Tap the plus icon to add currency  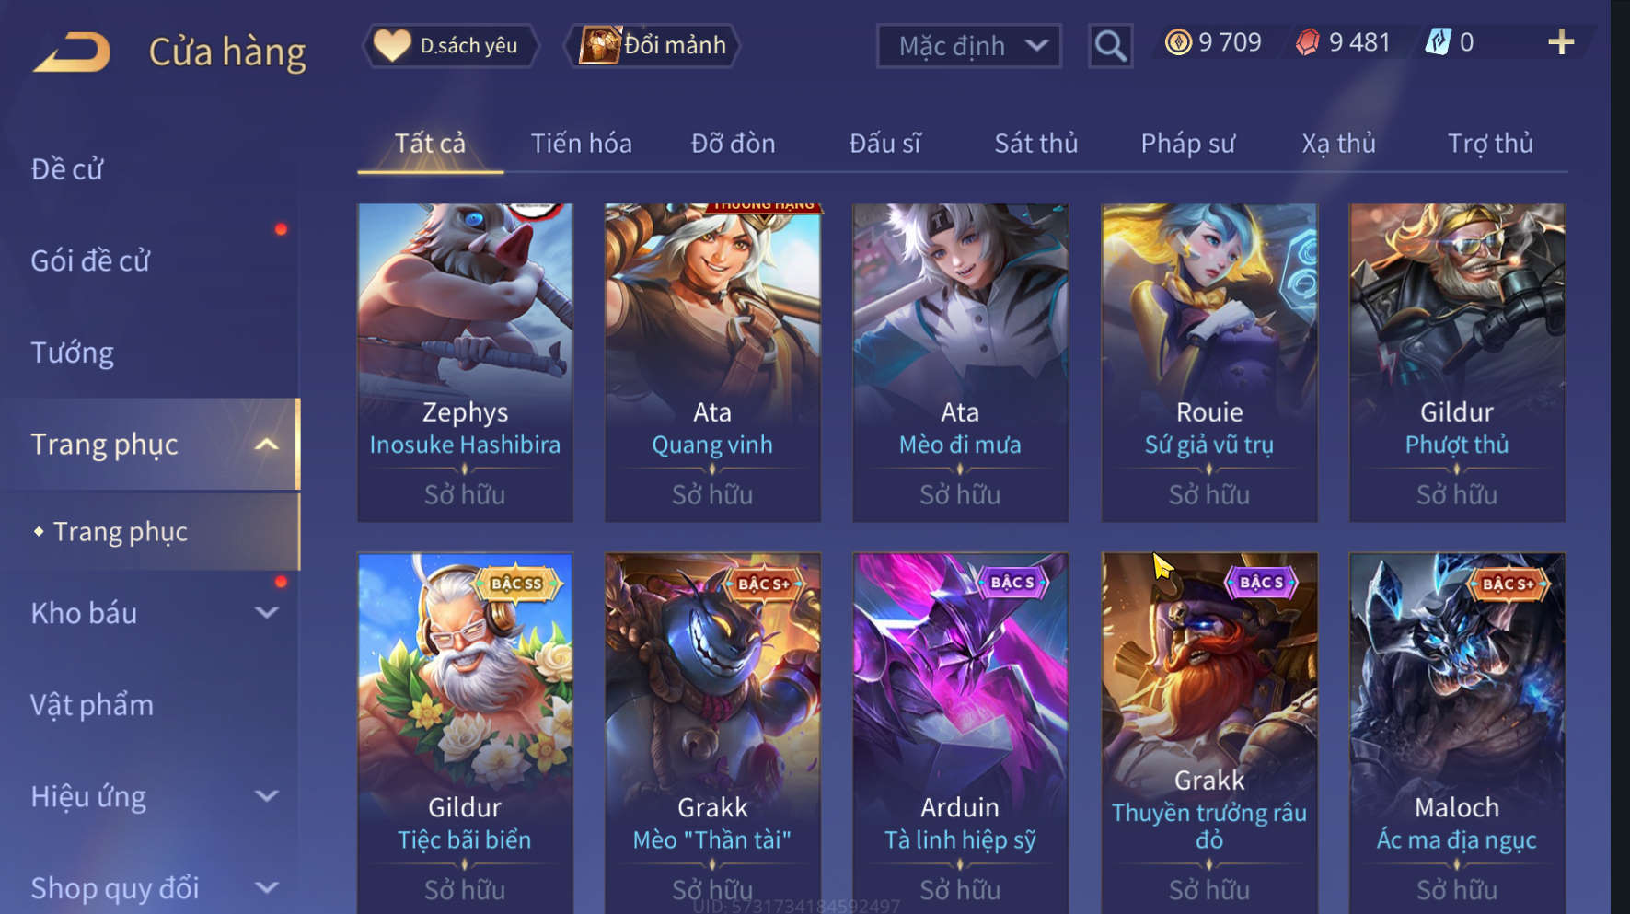pyautogui.click(x=1561, y=42)
